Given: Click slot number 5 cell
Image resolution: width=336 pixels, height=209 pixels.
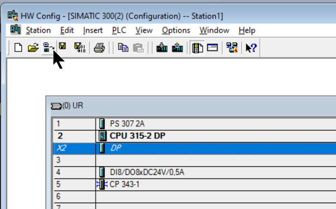Looking at the screenshot, I should 74,184.
